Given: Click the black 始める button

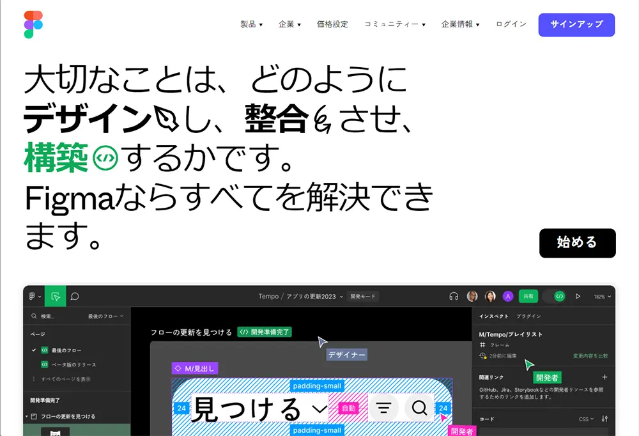Looking at the screenshot, I should coord(578,243).
